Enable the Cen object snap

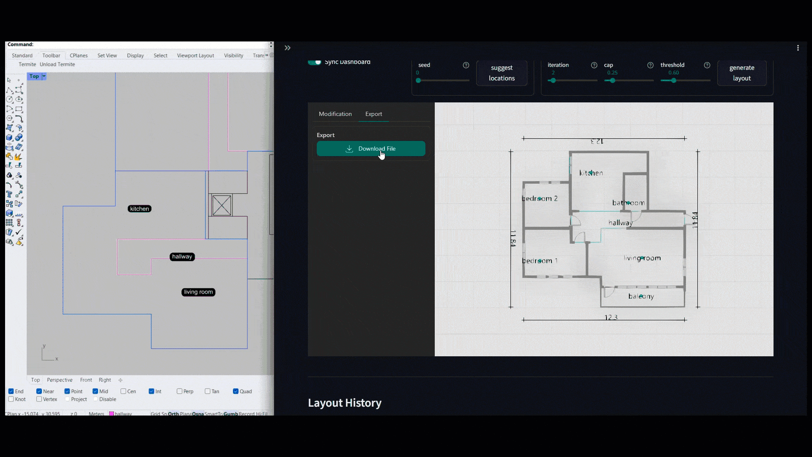click(x=123, y=391)
